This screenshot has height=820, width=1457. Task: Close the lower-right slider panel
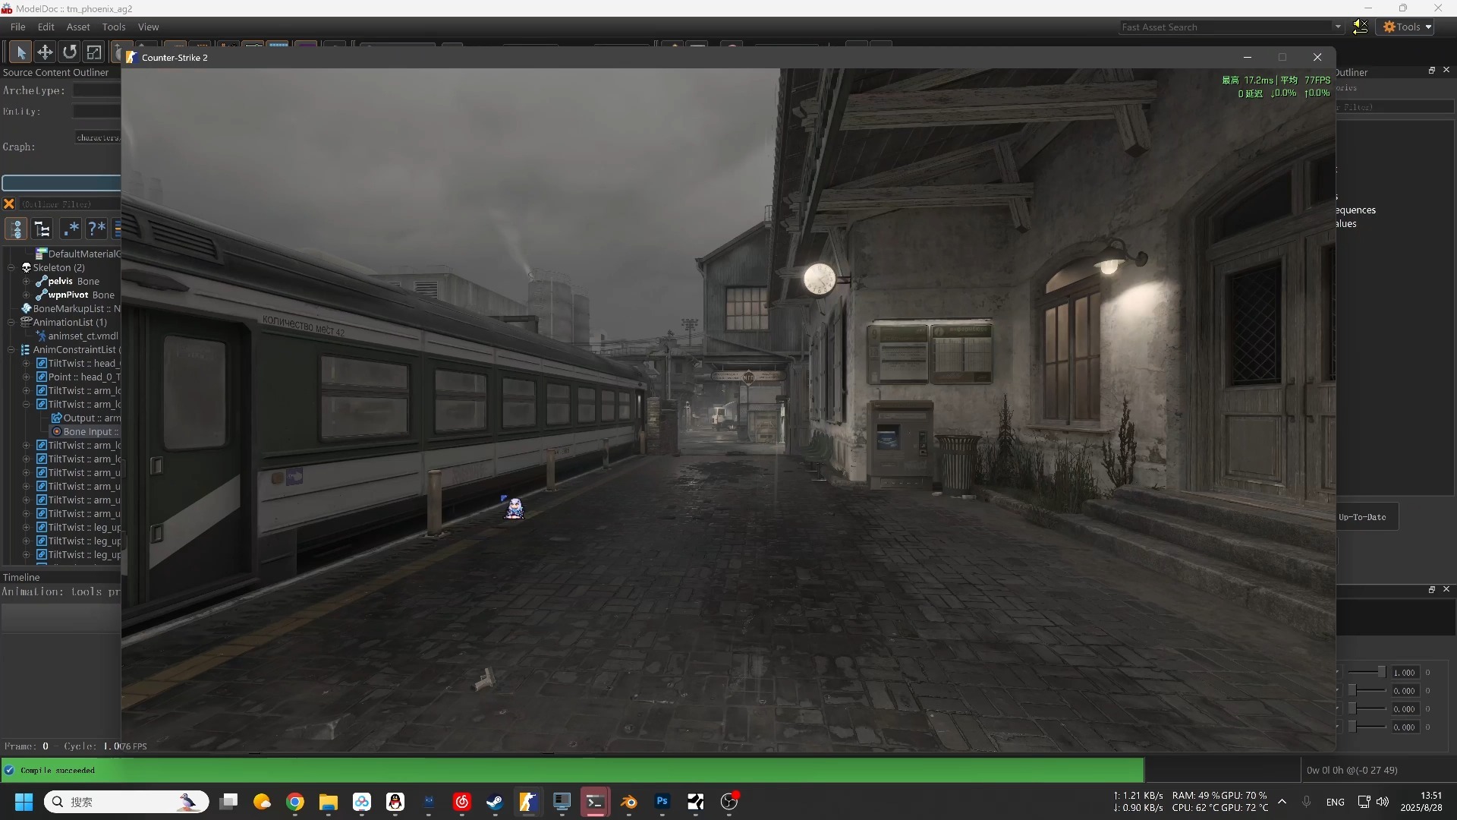tap(1446, 589)
